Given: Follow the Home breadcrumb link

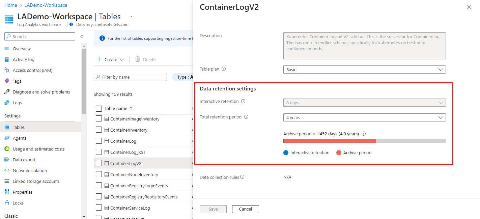Looking at the screenshot, I should click(x=10, y=5).
